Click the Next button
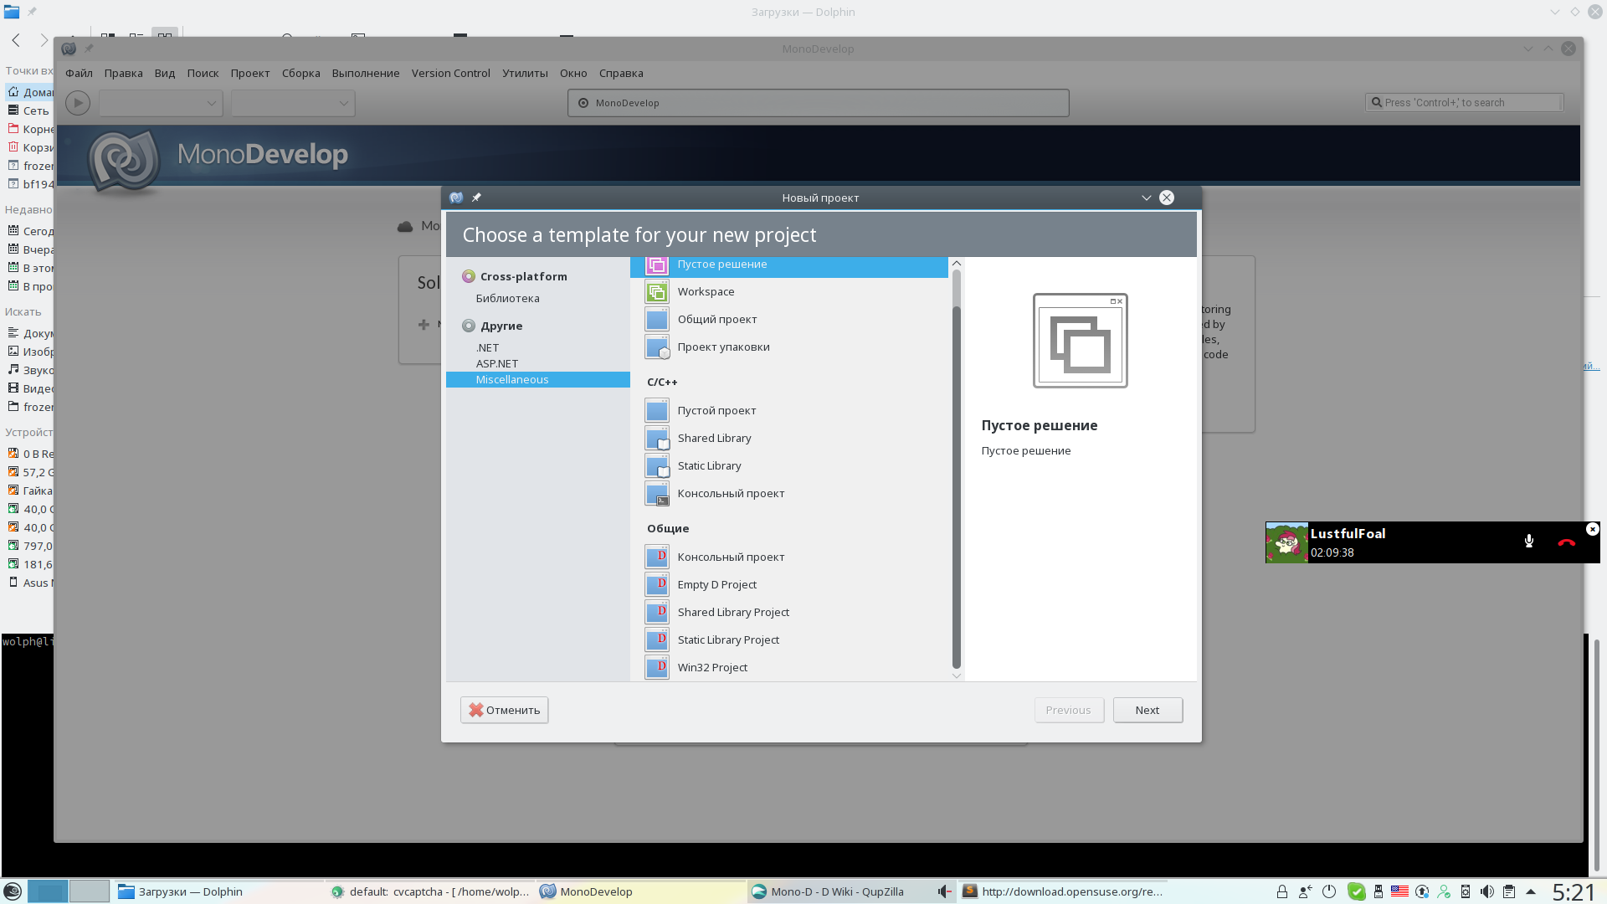 [x=1147, y=710]
